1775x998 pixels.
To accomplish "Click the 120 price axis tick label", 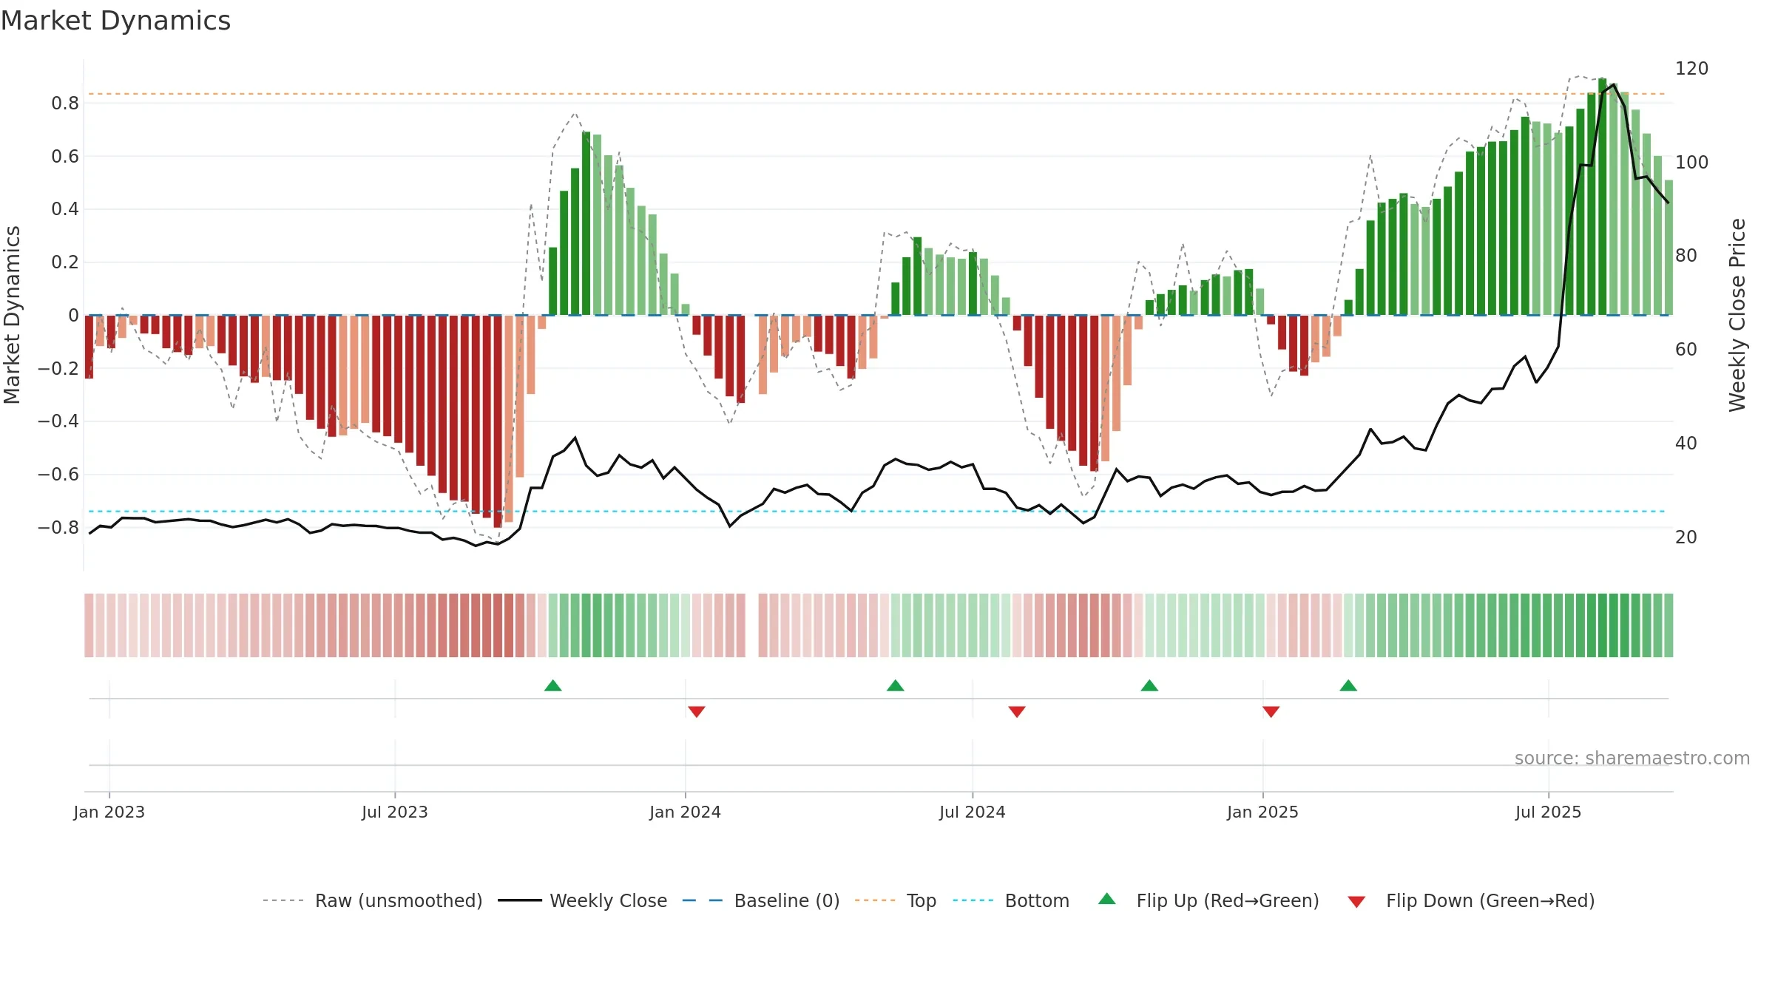I will point(1691,68).
